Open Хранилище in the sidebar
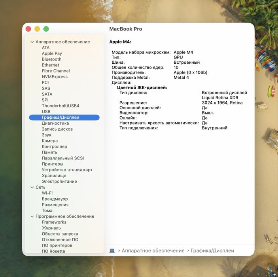The image size is (278, 277). [x=54, y=176]
